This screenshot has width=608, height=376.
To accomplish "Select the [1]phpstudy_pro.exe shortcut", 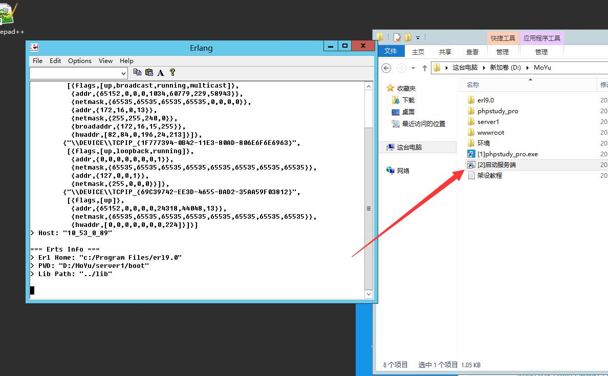I will pos(507,154).
